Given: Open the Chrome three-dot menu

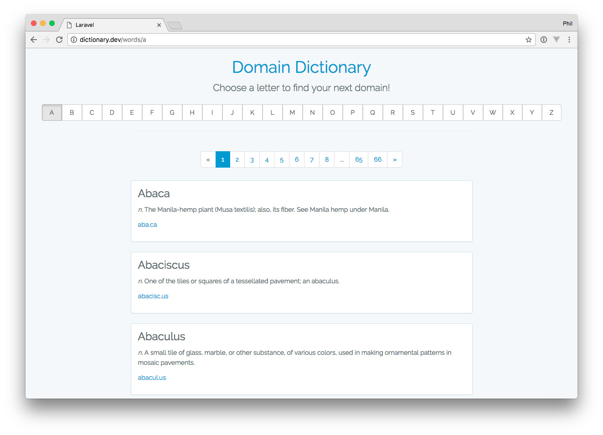Looking at the screenshot, I should [569, 40].
